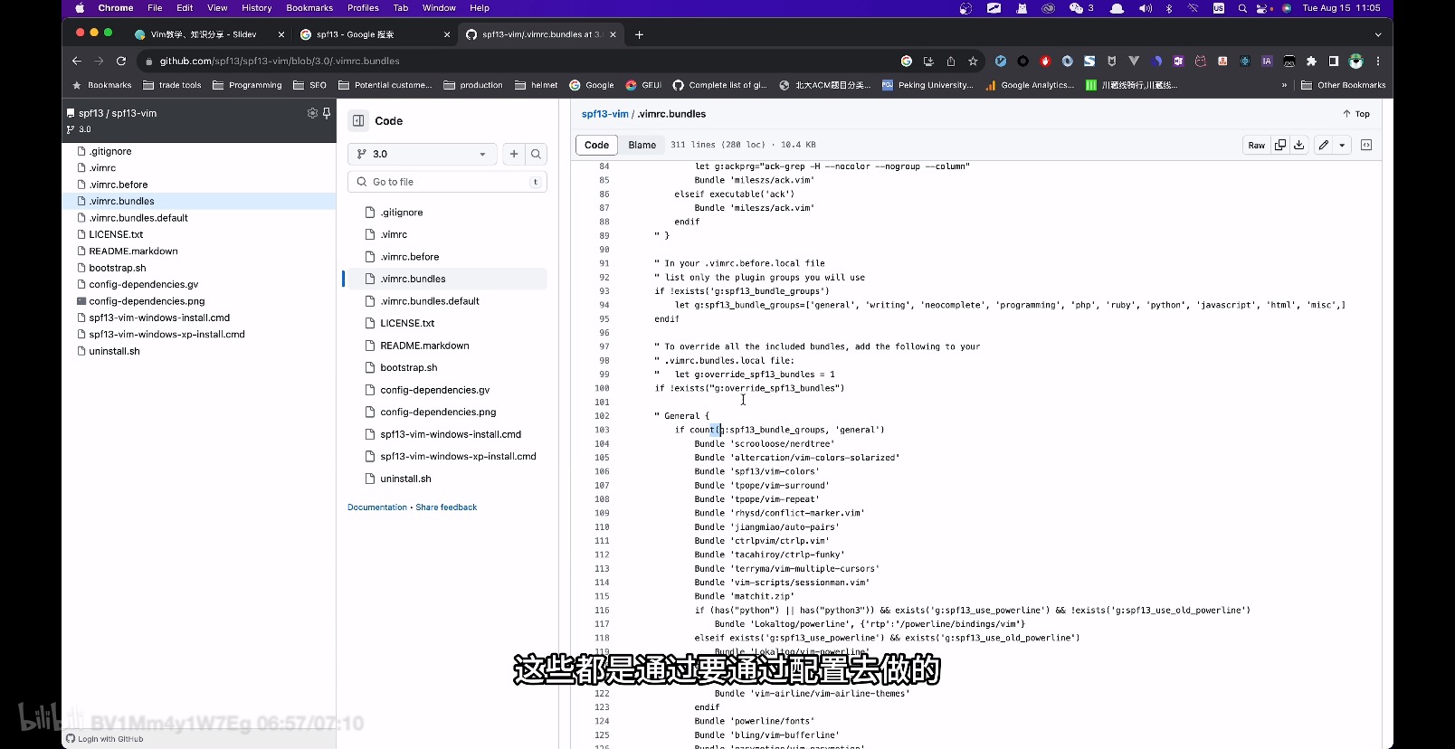Open the symbols panel icon
The height and width of the screenshot is (749, 1455).
(x=1366, y=145)
